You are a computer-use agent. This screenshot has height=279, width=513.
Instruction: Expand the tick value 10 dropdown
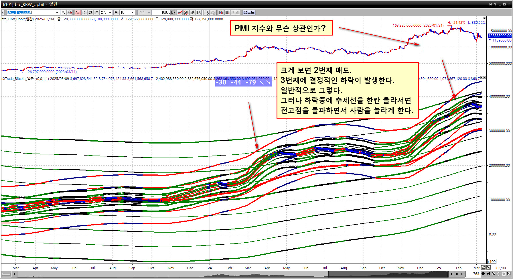click(132, 13)
